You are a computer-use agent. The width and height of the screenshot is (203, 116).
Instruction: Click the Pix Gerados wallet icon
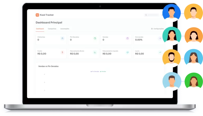click(x=95, y=38)
